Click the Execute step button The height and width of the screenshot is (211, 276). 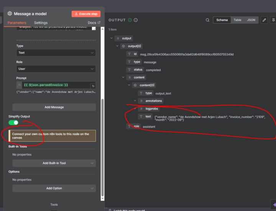tap(86, 14)
